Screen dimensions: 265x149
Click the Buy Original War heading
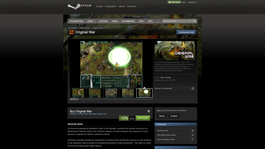click(x=81, y=111)
